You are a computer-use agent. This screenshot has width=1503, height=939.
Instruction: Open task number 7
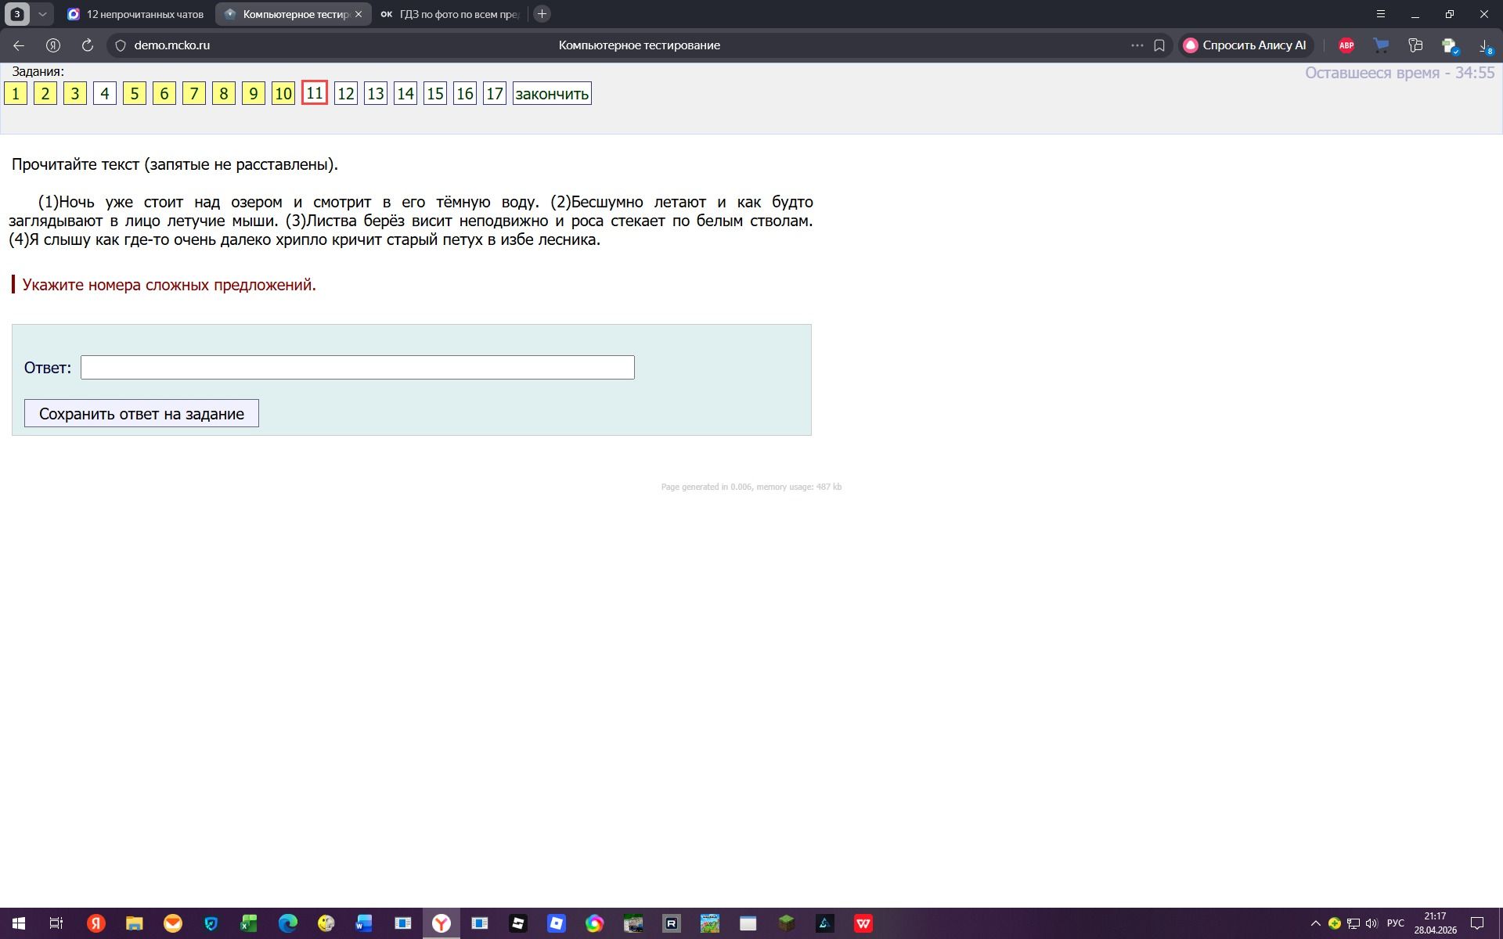coord(194,94)
